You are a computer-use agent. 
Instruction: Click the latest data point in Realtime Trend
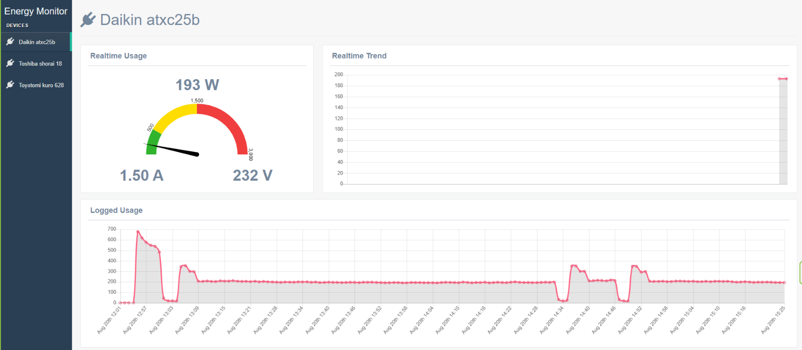click(786, 79)
